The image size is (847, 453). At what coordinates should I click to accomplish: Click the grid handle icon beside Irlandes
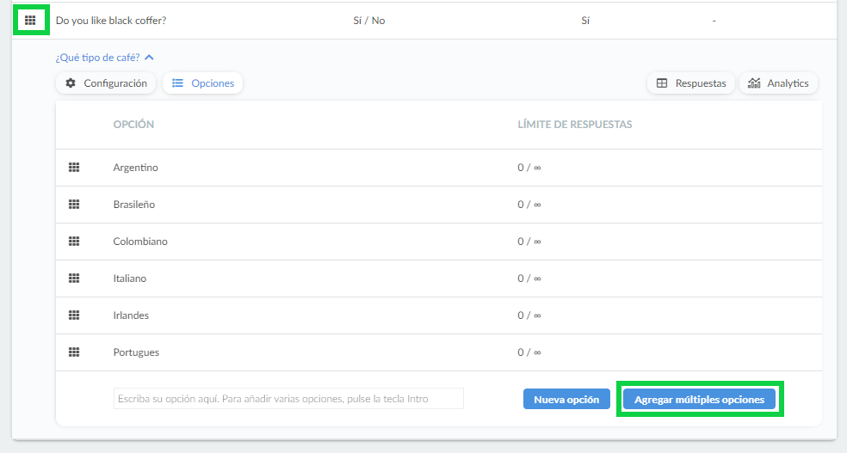(x=74, y=315)
